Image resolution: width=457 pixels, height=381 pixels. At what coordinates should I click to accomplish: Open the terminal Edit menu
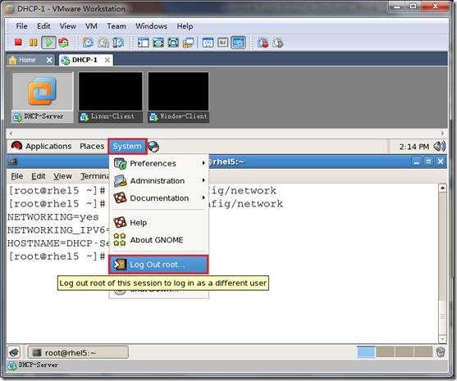[39, 176]
